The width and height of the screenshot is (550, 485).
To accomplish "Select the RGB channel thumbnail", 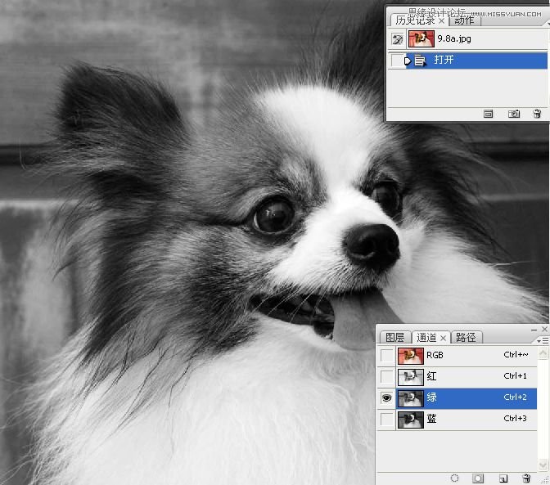I will (x=410, y=356).
